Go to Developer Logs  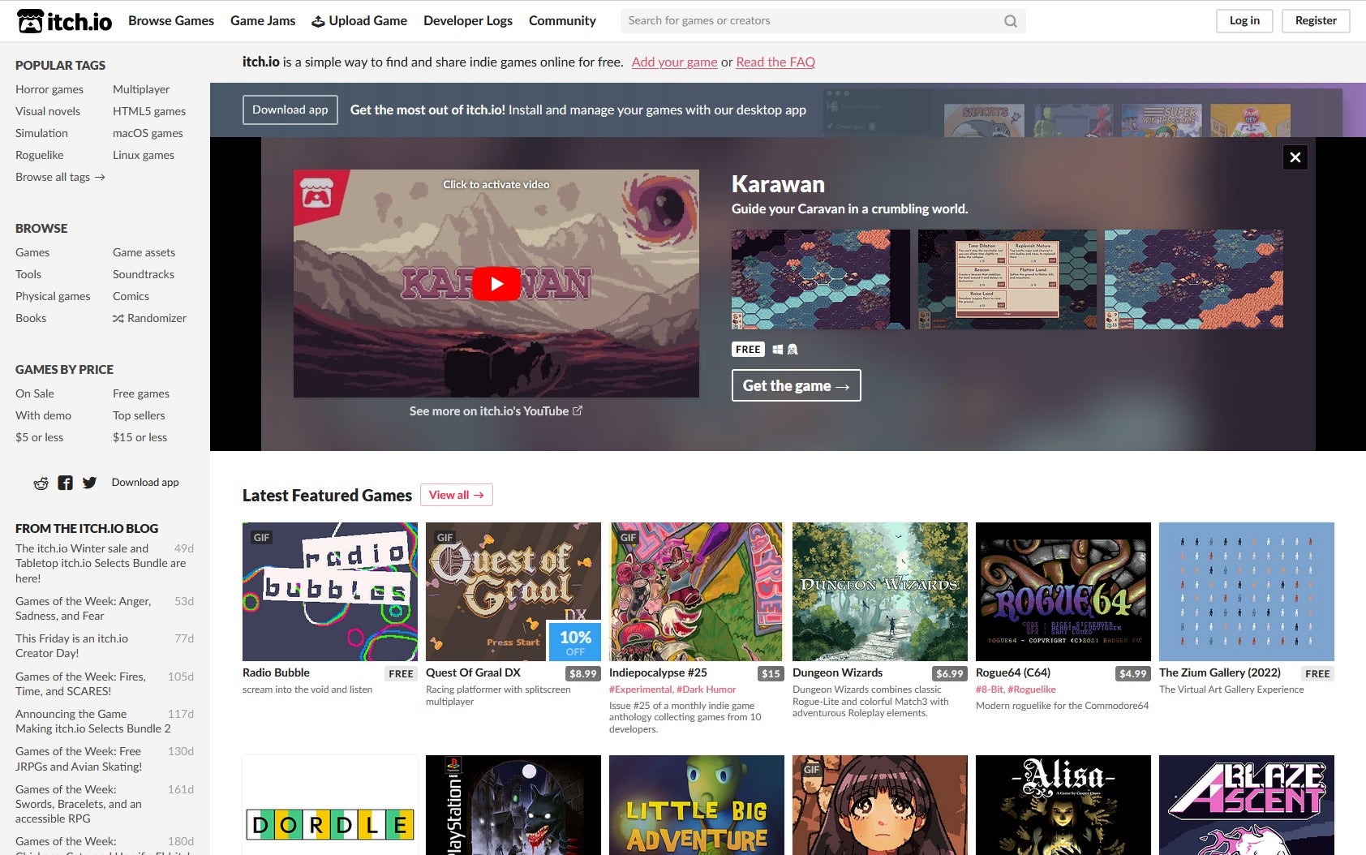point(468,21)
